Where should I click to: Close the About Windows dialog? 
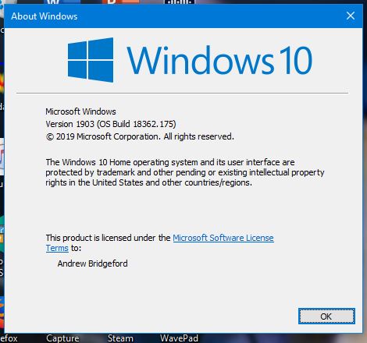(x=351, y=16)
